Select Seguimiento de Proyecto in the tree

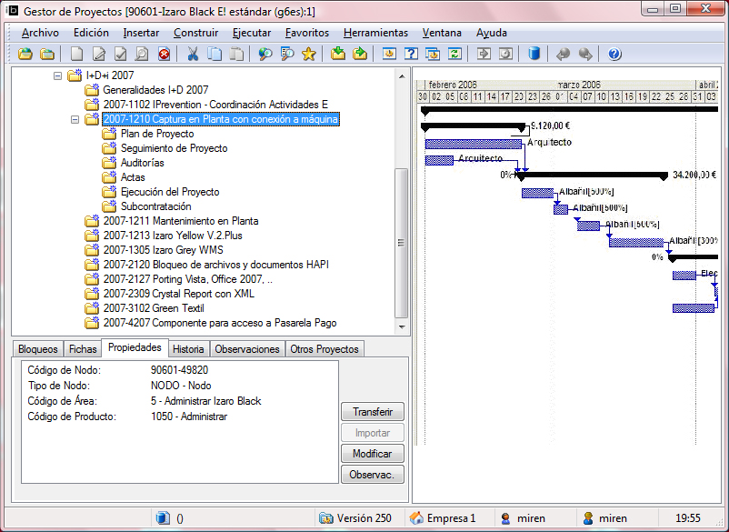click(175, 148)
